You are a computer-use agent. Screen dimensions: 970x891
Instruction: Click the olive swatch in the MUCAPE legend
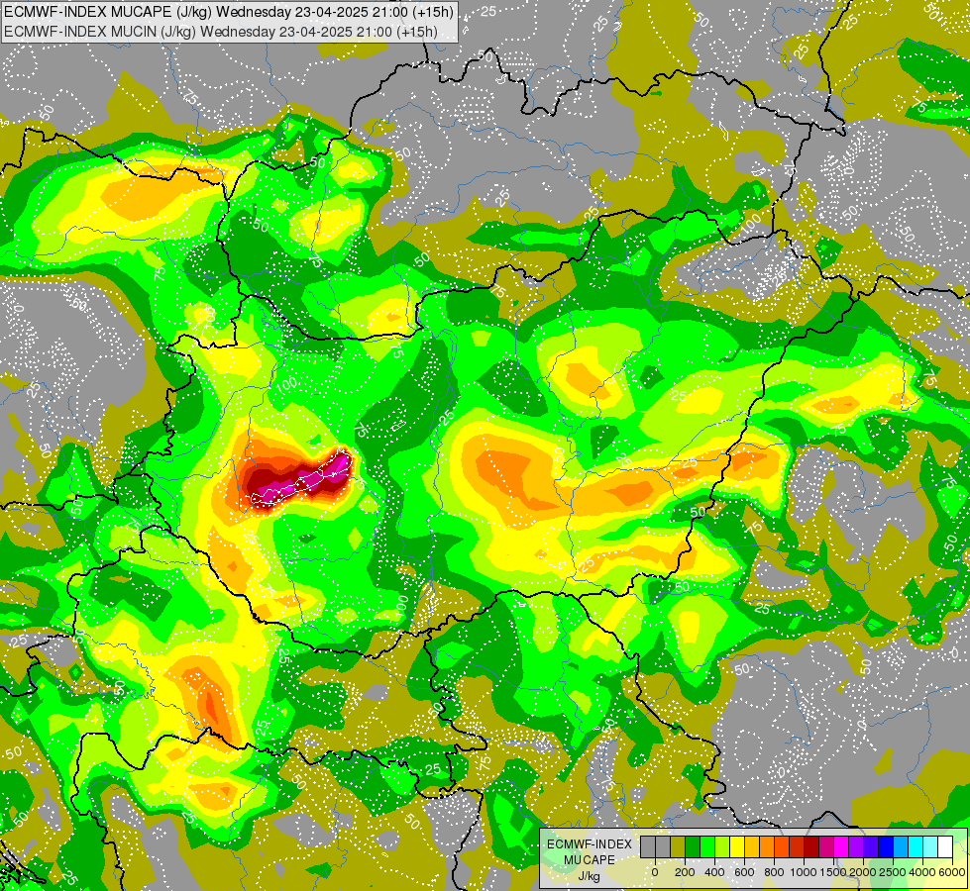[678, 846]
